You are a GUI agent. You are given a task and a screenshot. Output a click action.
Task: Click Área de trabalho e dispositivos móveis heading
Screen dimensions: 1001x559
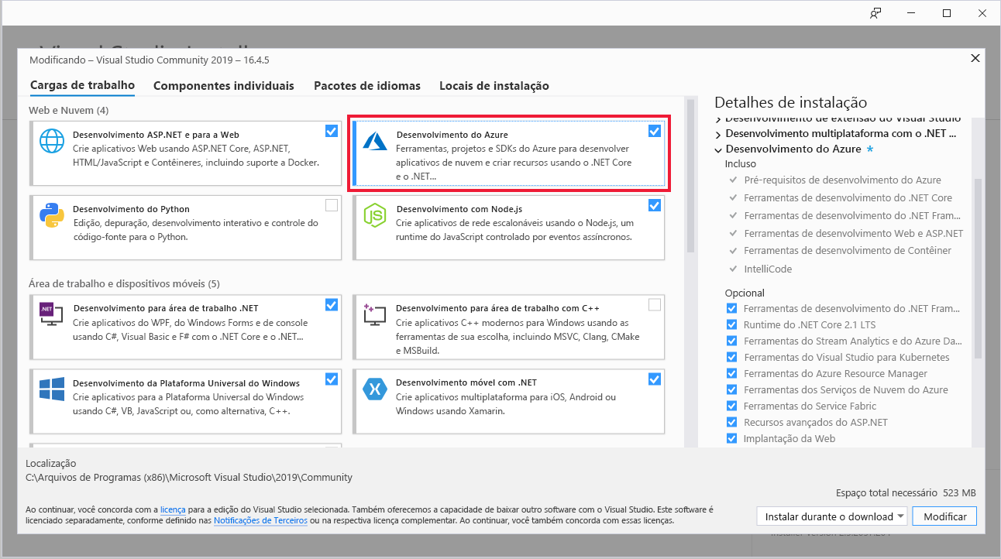click(124, 283)
